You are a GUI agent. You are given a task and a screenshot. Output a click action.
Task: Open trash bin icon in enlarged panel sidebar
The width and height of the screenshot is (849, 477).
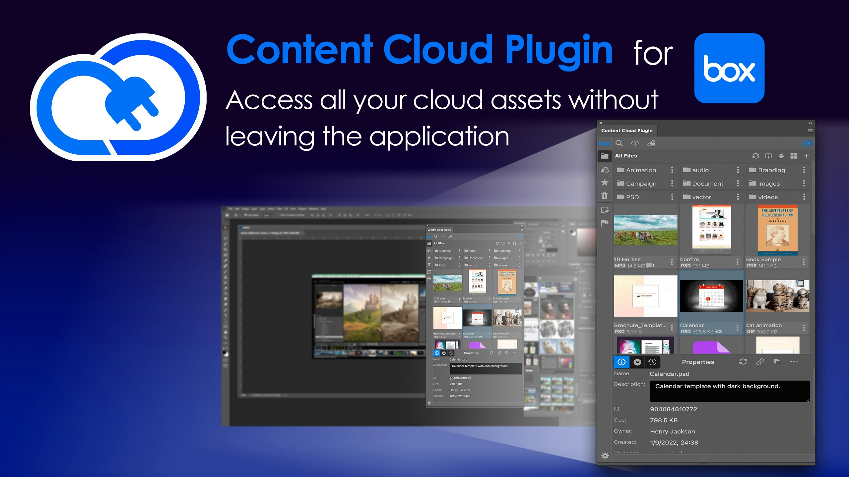coord(605,195)
